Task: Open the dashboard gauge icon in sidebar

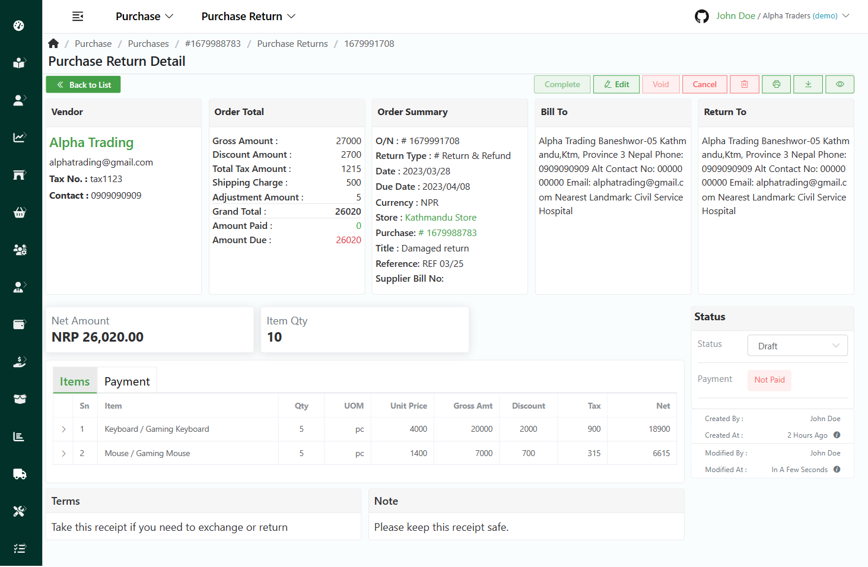Action: (x=19, y=26)
